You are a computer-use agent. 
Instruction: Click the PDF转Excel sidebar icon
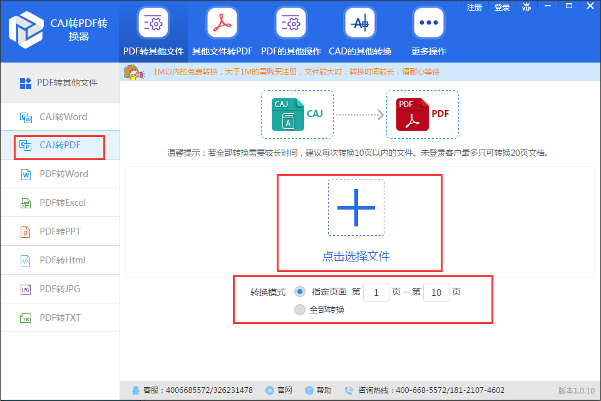point(26,203)
